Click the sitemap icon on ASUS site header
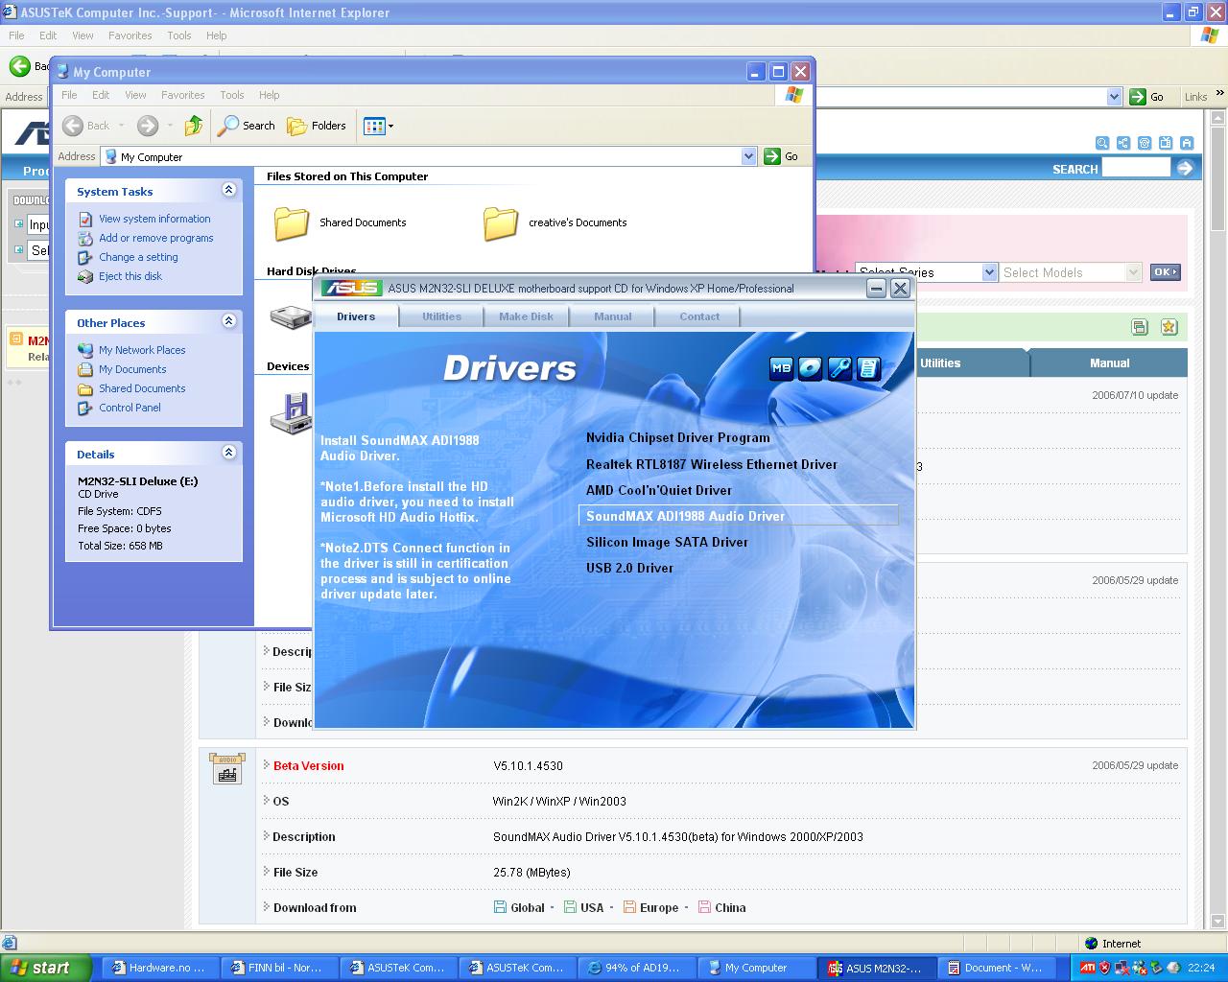Viewport: 1228px width, 982px height. click(1123, 143)
